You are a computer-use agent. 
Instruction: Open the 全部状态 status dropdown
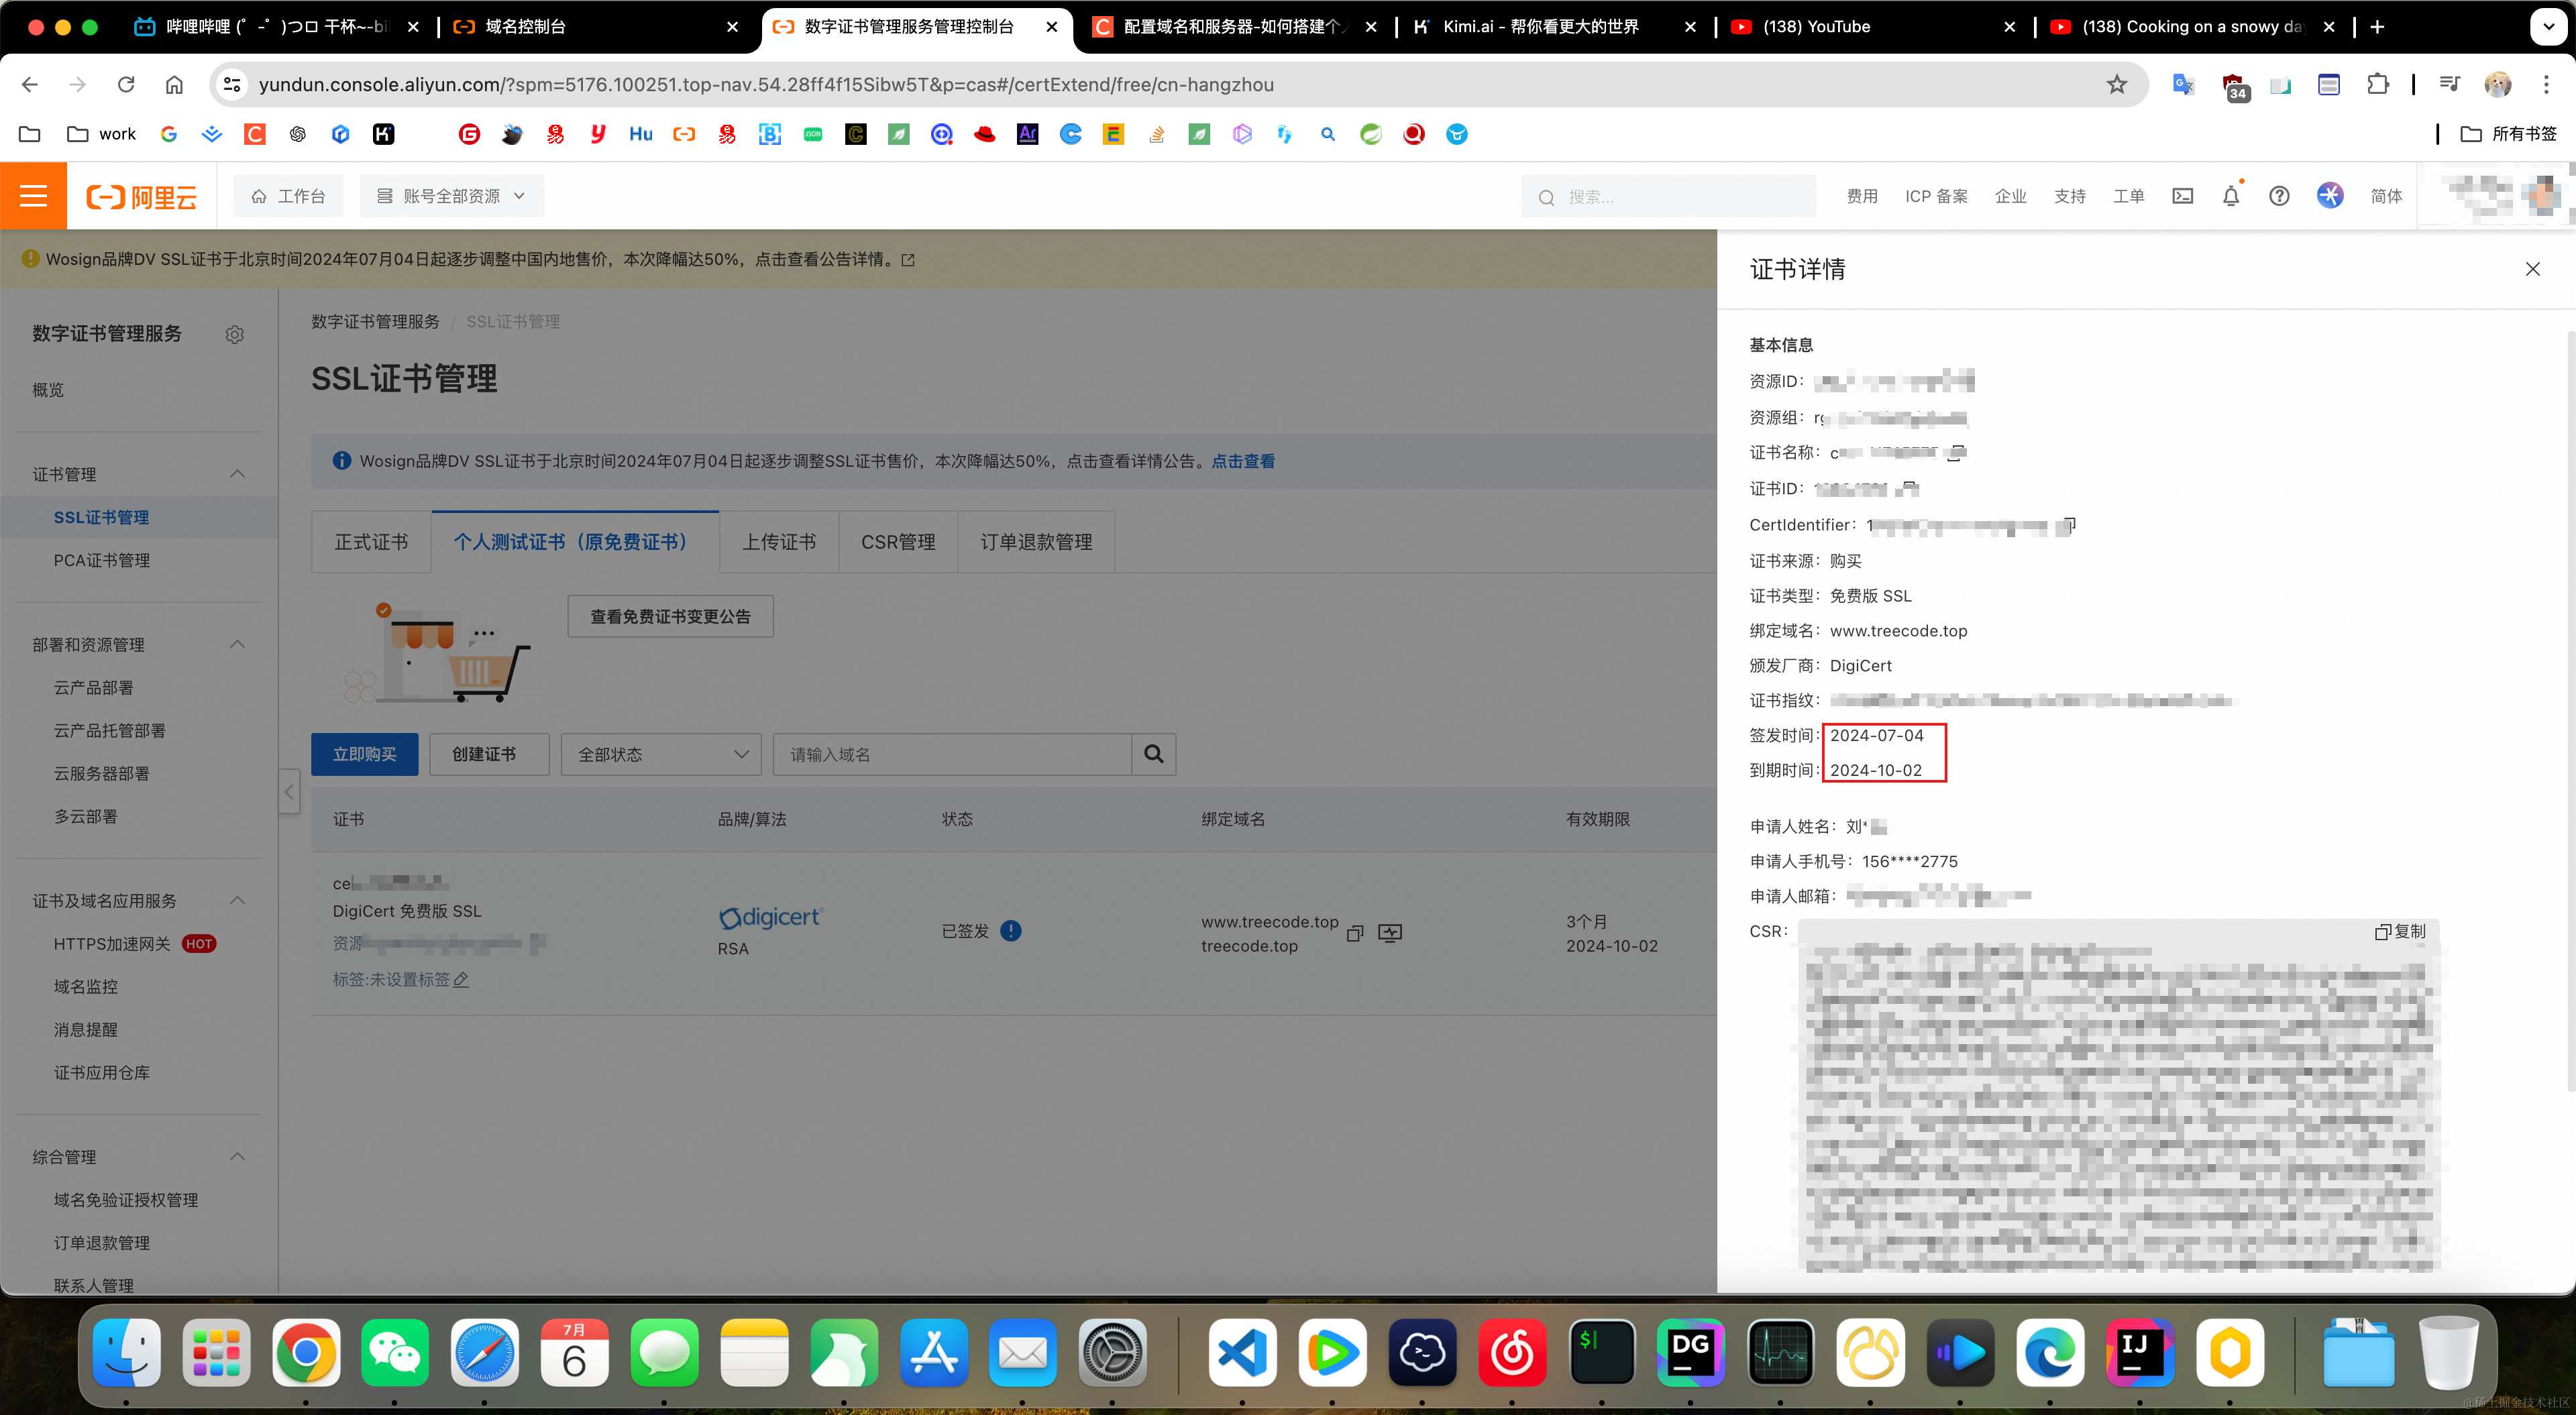661,754
